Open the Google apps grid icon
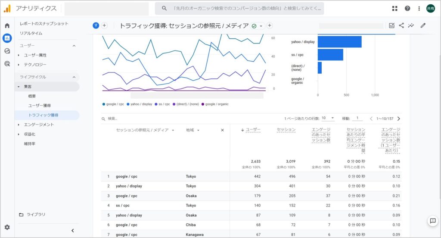The height and width of the screenshot is (238, 441). pos(394,9)
